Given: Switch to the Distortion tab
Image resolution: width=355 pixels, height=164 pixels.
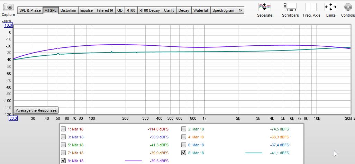Looking at the screenshot, I should coord(68,10).
